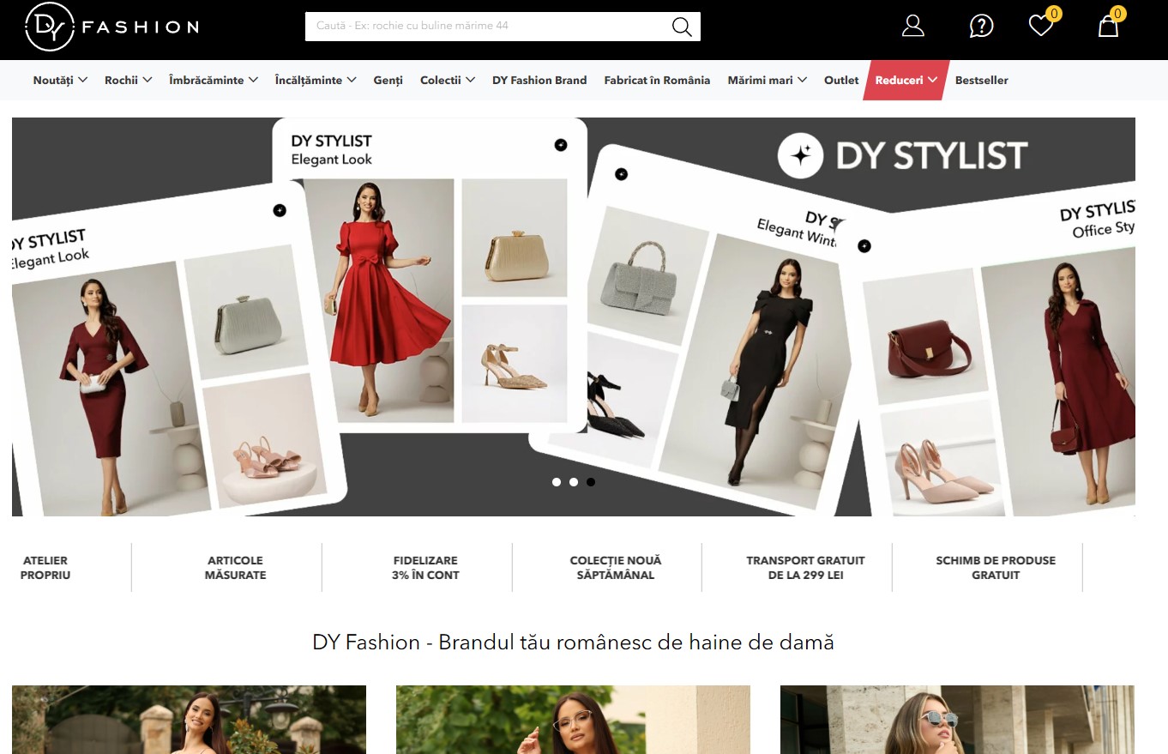Screen dimensions: 1168x754
Task: Open the wishlist heart icon
Action: [1041, 26]
